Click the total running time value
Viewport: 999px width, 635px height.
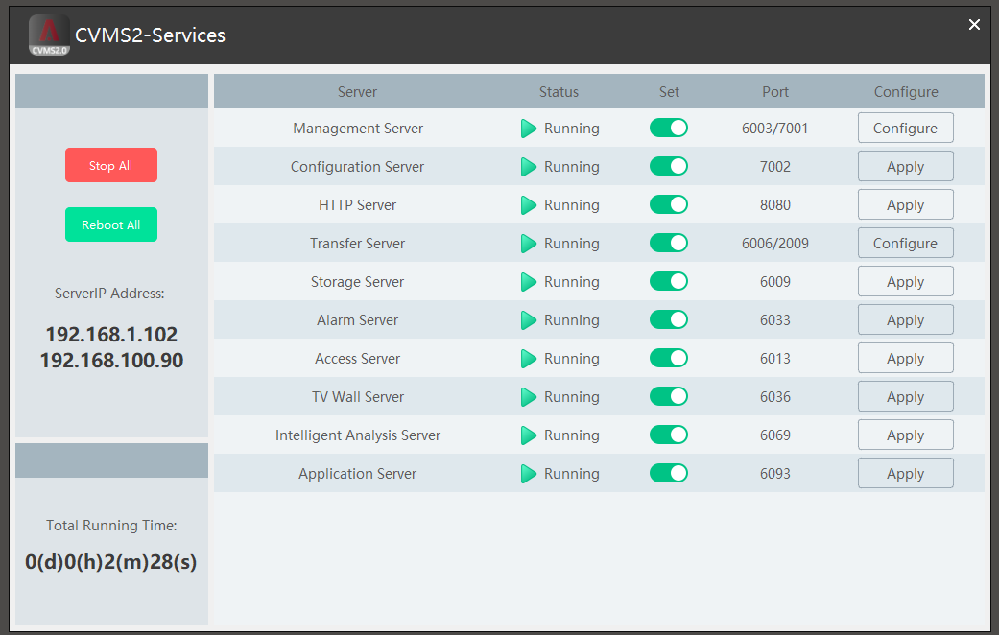[x=111, y=562]
